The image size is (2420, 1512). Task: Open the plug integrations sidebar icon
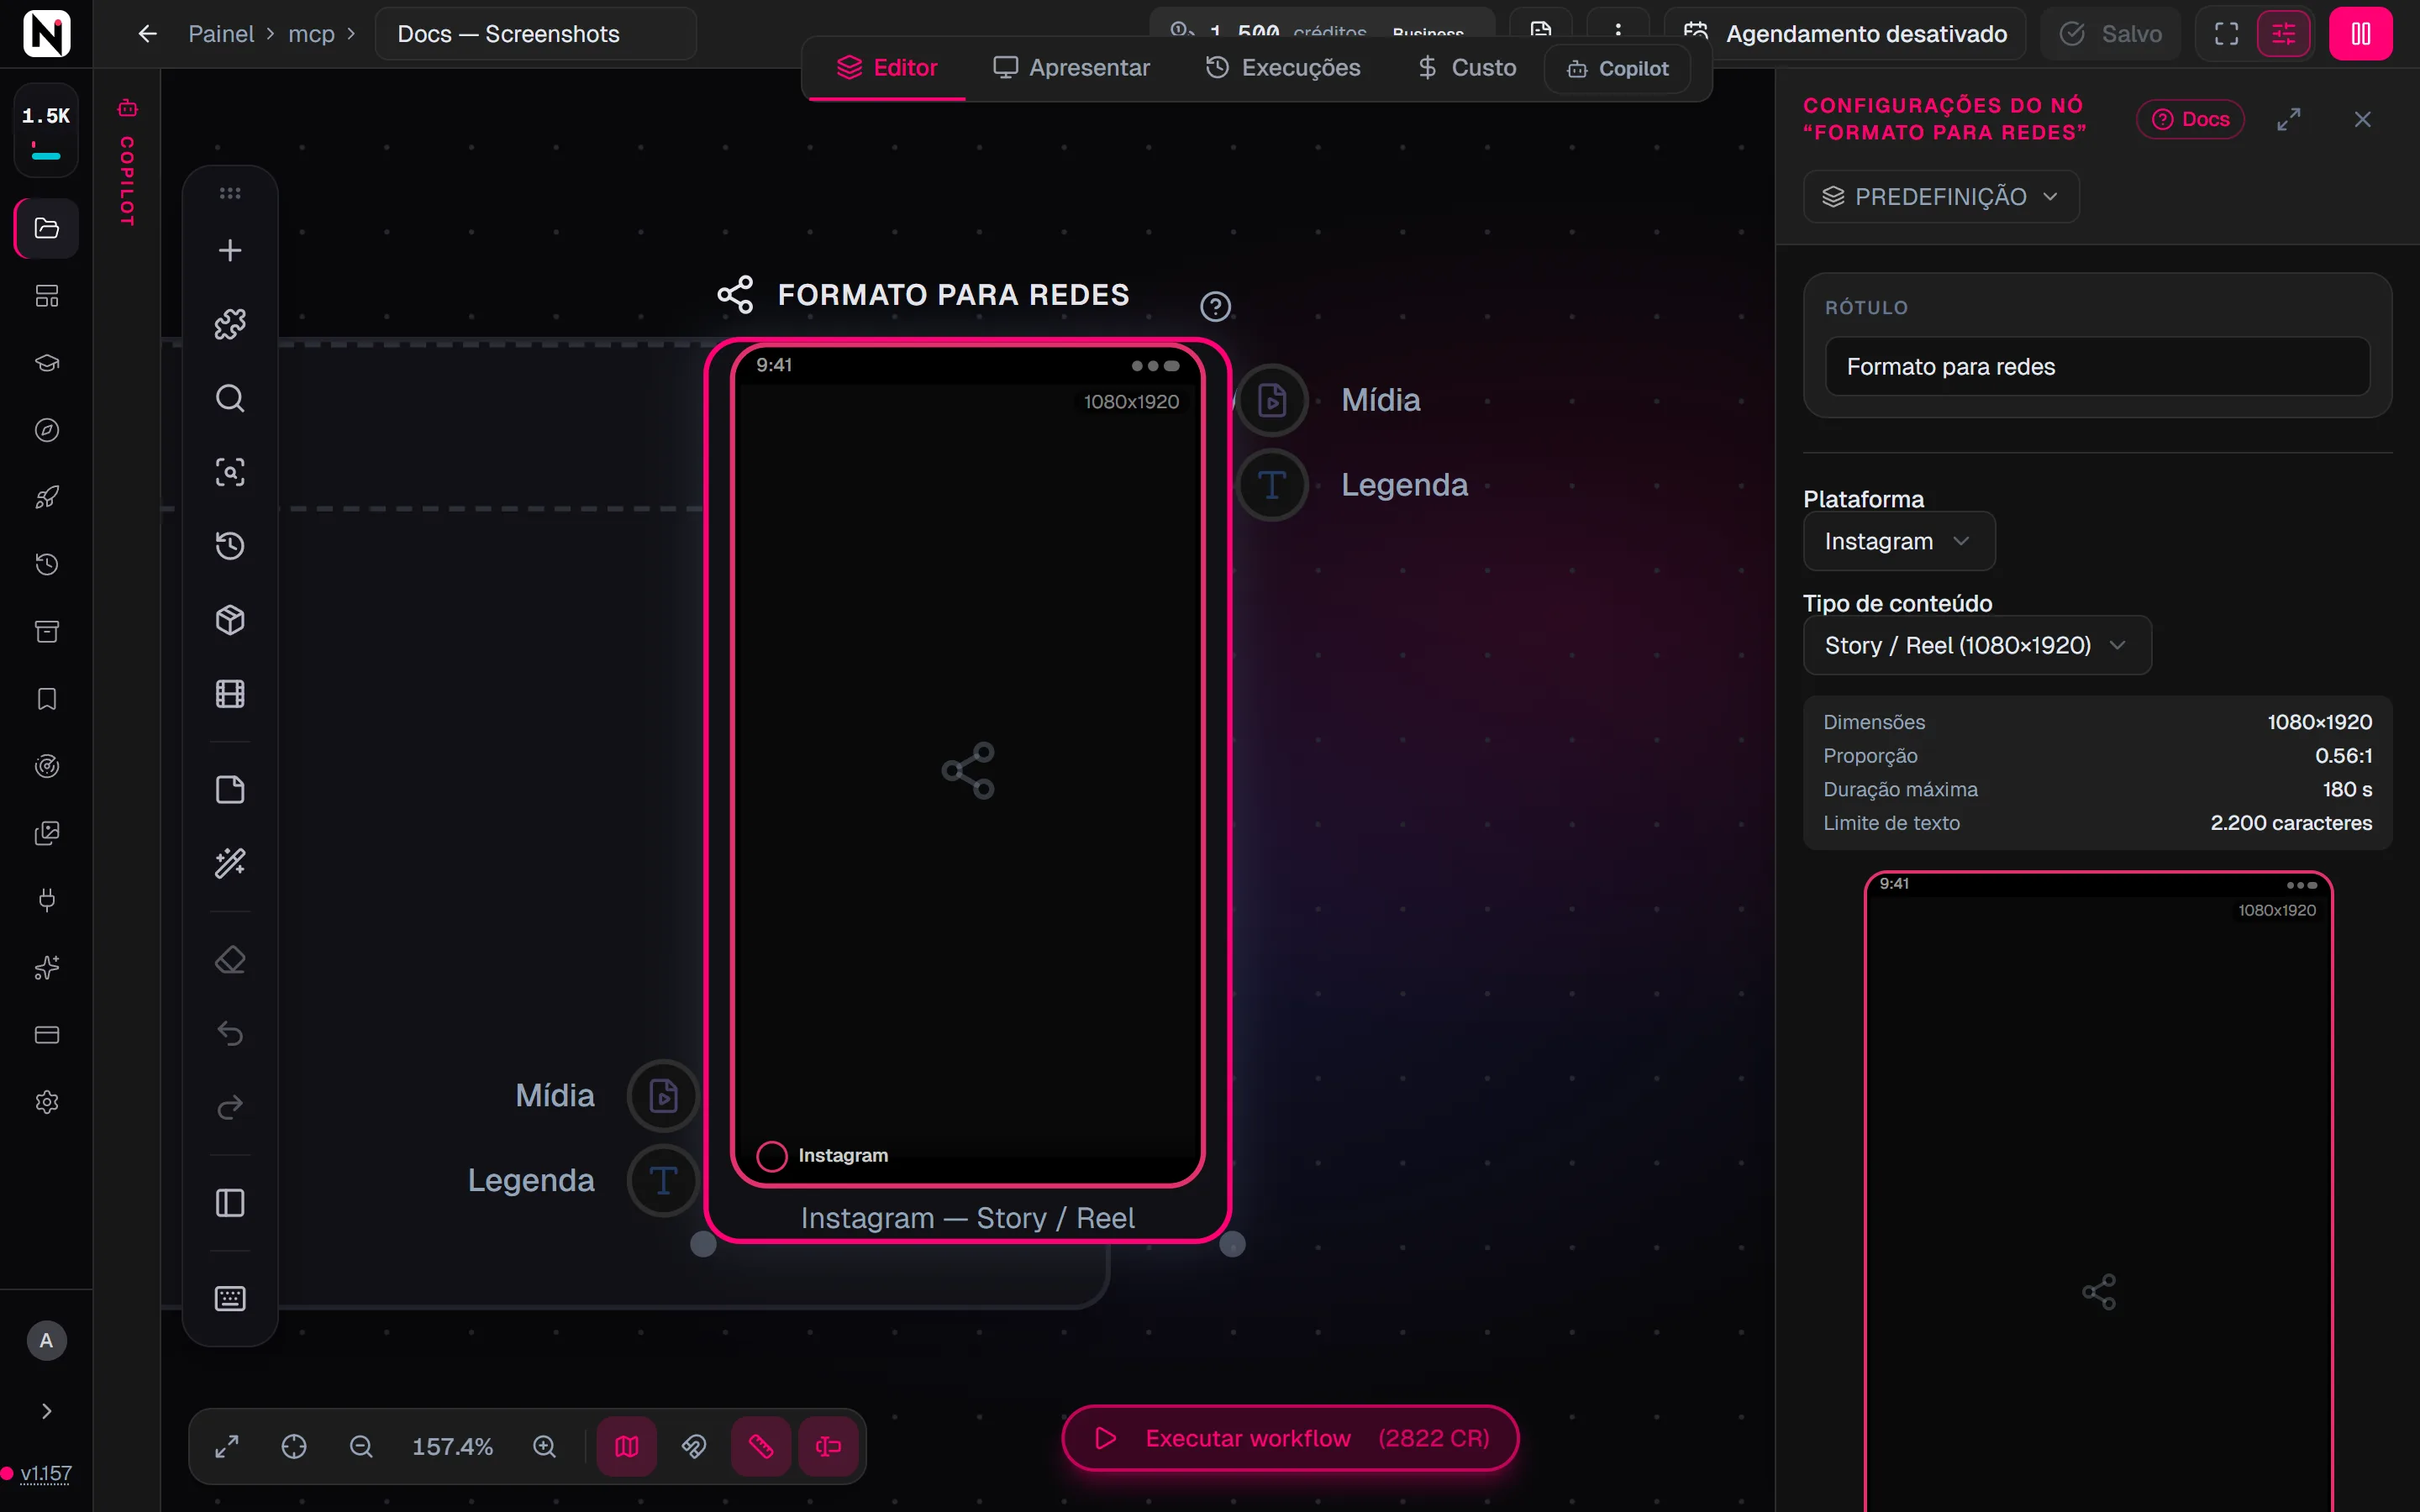(x=47, y=900)
